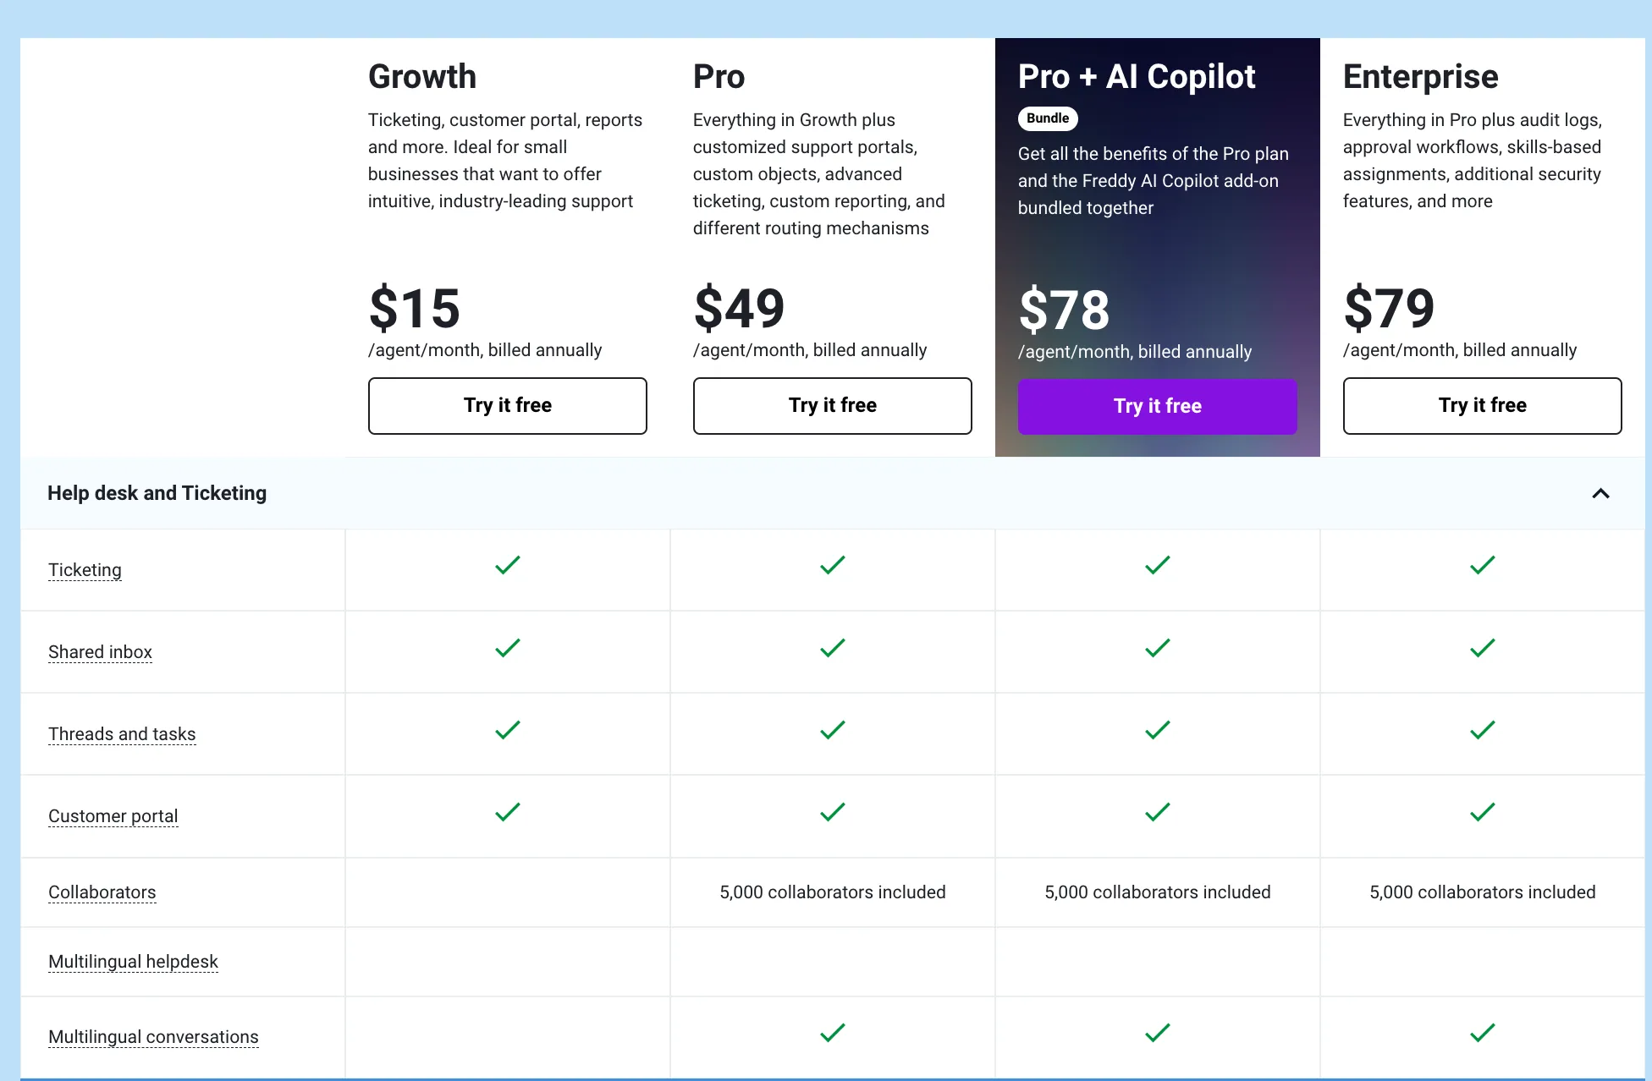Click the Pro Multilingual conversations checkmark
This screenshot has height=1081, width=1652.
(832, 1033)
